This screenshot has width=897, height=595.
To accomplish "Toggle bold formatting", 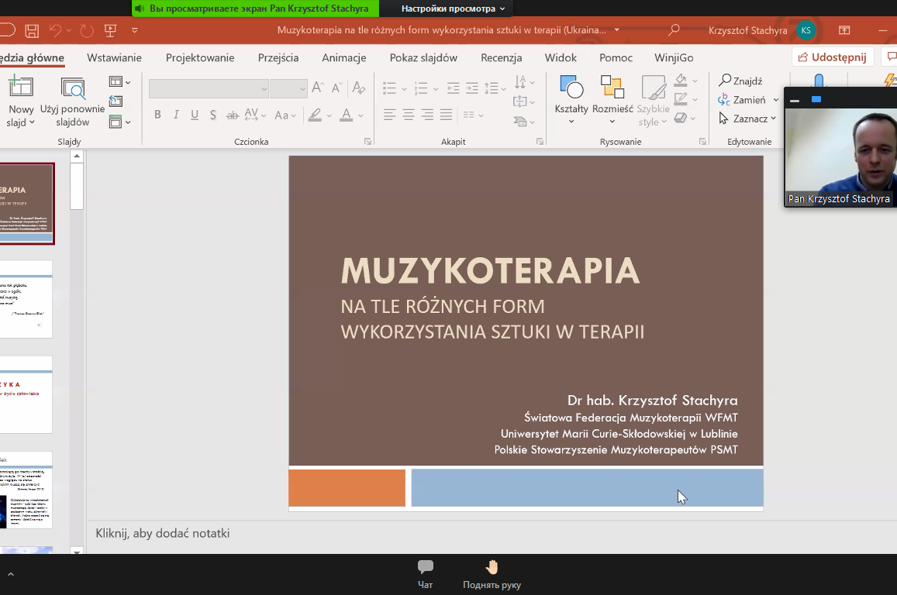I will (157, 115).
